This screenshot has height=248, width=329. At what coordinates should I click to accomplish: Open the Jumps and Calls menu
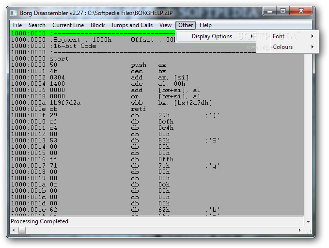point(132,25)
